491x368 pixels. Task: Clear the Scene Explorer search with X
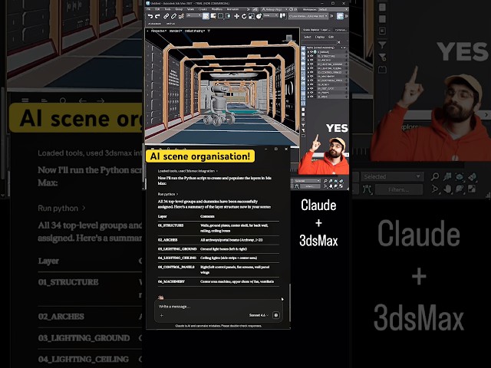[339, 42]
